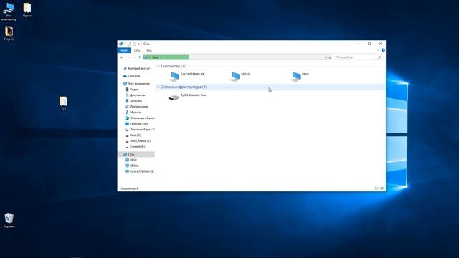The image size is (459, 258).
Task: Open the recent locations dropdown
Action: tap(134, 57)
